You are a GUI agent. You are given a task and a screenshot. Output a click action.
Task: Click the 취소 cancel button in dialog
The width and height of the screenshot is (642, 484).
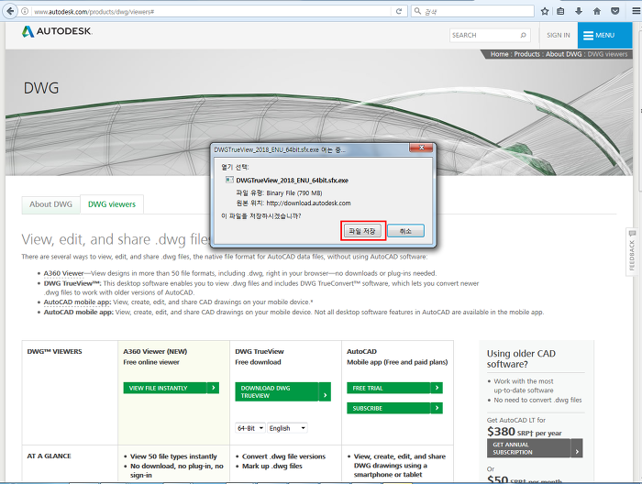coord(405,231)
